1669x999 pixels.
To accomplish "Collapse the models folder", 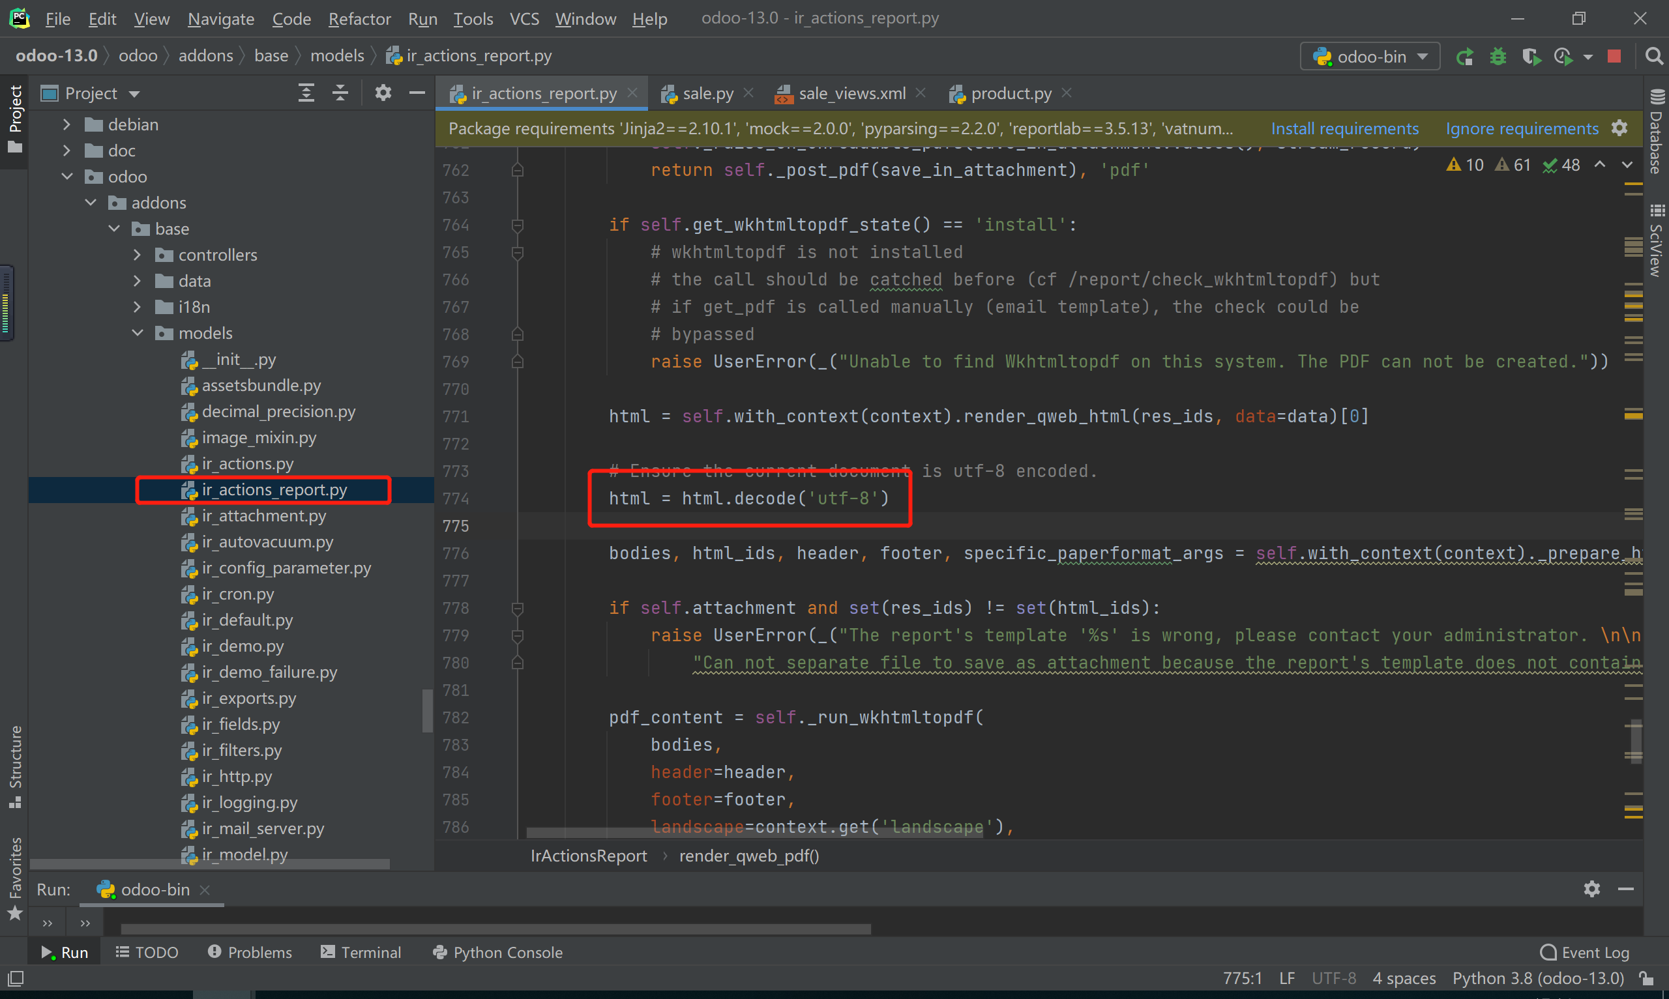I will click(138, 333).
